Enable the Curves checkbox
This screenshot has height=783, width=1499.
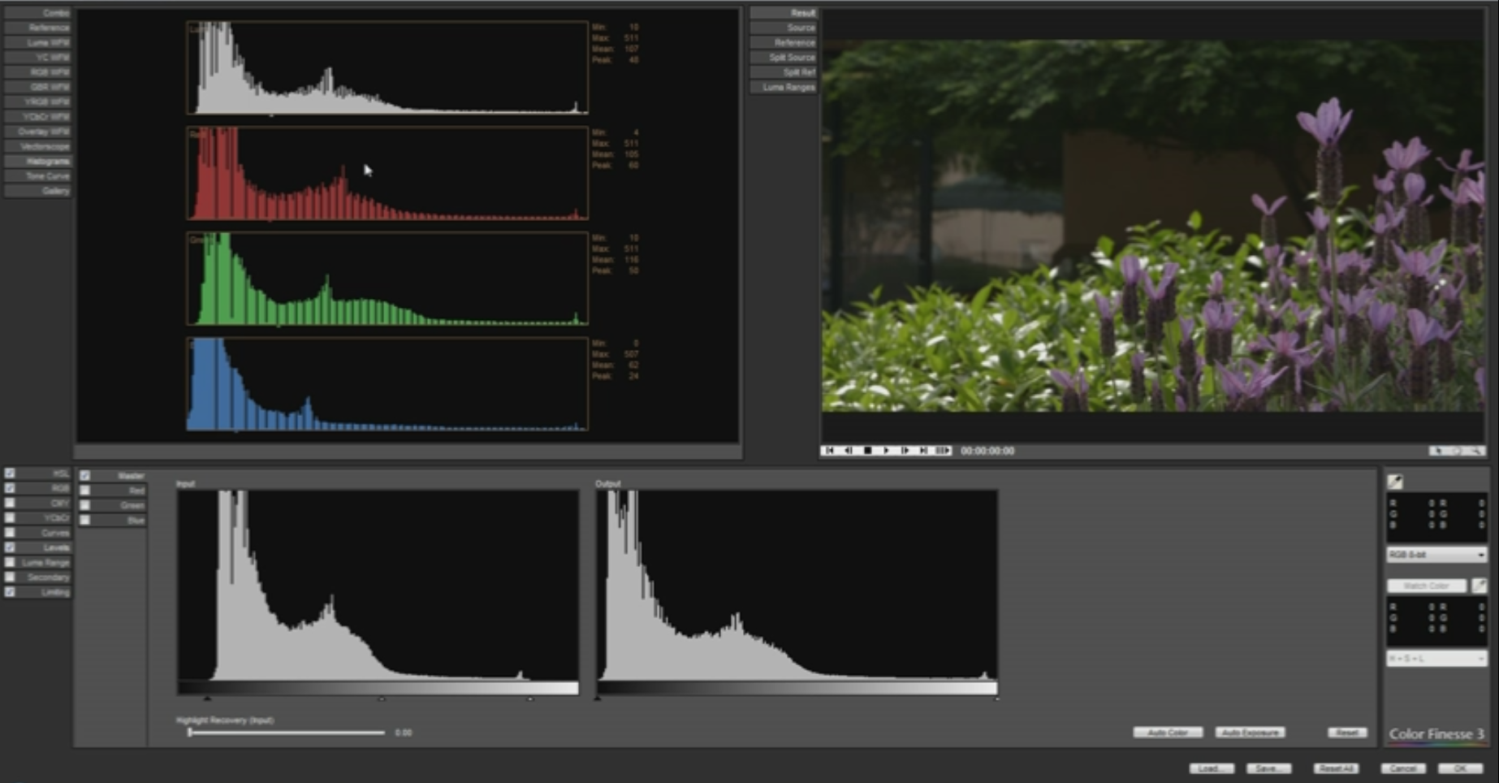(10, 533)
